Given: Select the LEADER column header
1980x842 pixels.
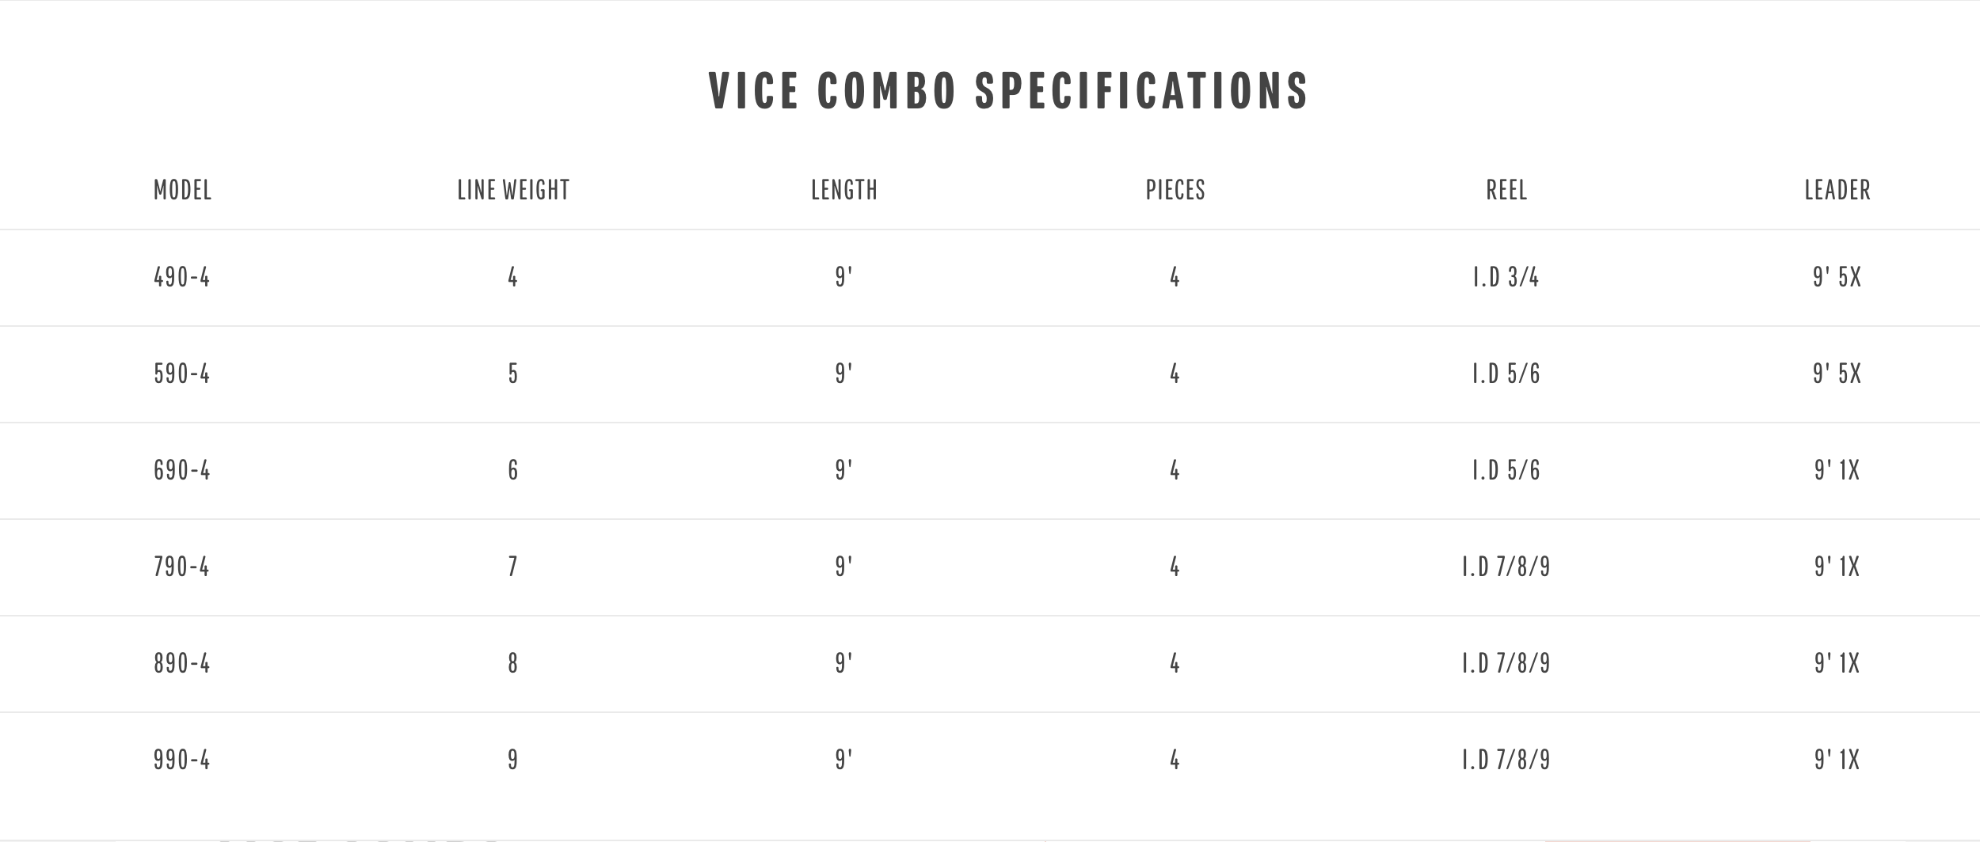Looking at the screenshot, I should click(1837, 190).
